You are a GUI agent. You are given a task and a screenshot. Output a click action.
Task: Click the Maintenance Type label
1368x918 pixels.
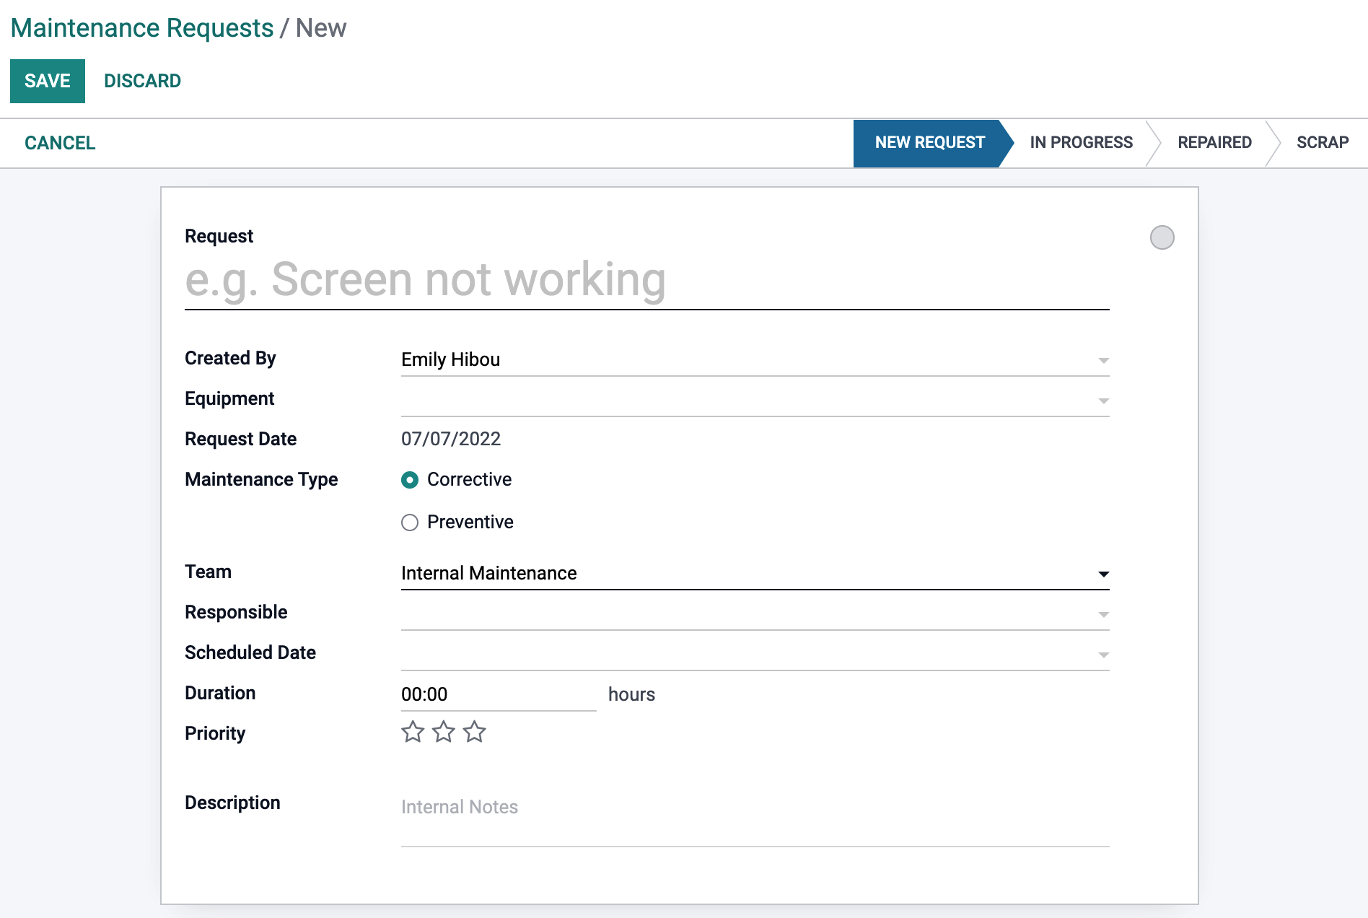click(261, 480)
